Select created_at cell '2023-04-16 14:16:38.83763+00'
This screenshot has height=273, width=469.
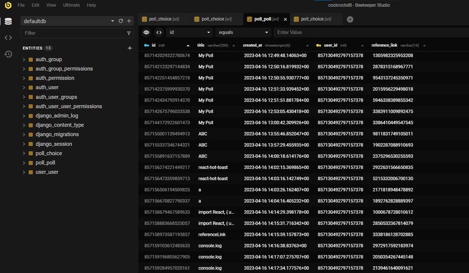point(275,246)
